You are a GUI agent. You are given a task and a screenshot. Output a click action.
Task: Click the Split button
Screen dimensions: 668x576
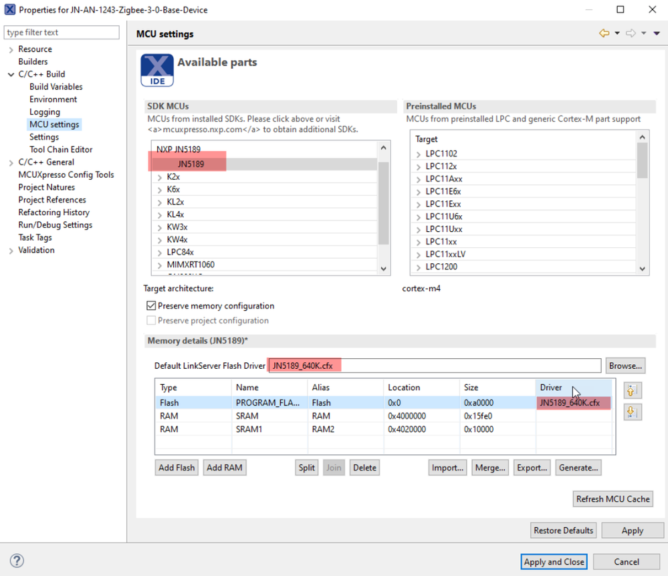[x=307, y=468]
